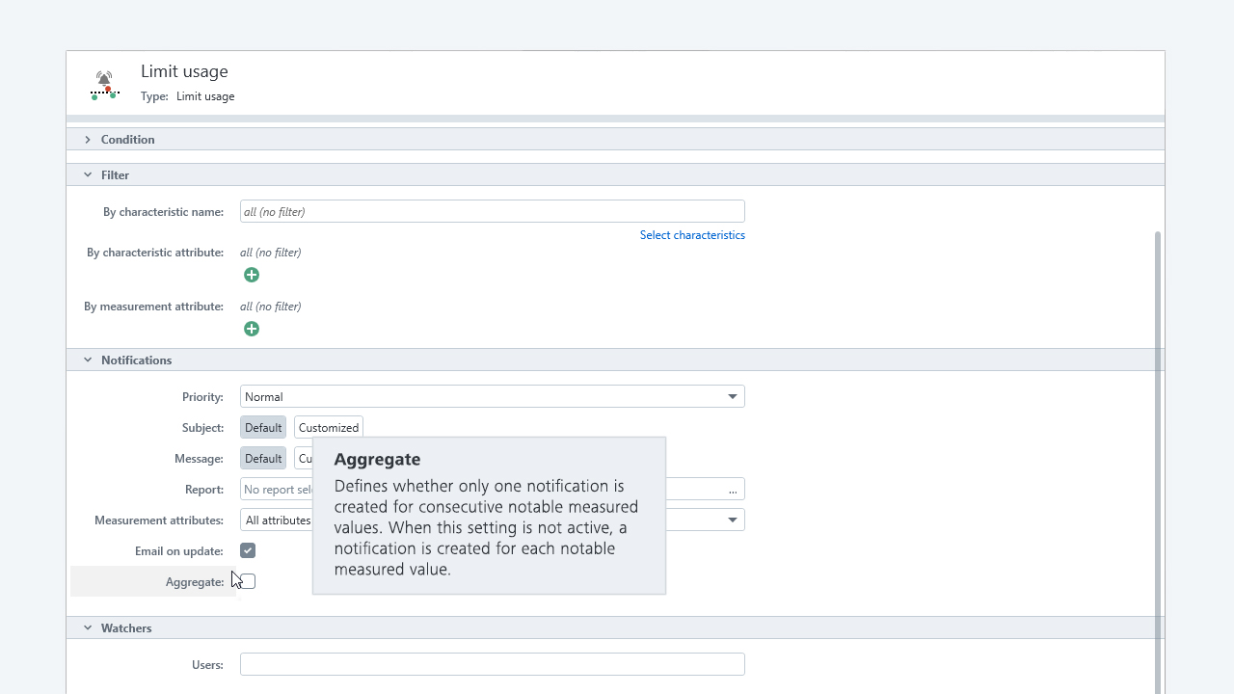Screen dimensions: 1234x694
Task: Add a characteristic attribute filter with plus icon
Action: 252,276
